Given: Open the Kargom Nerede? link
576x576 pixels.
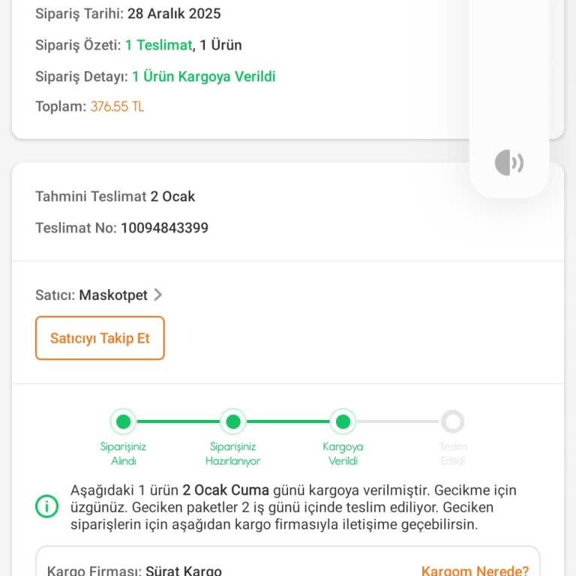Looking at the screenshot, I should (x=475, y=571).
